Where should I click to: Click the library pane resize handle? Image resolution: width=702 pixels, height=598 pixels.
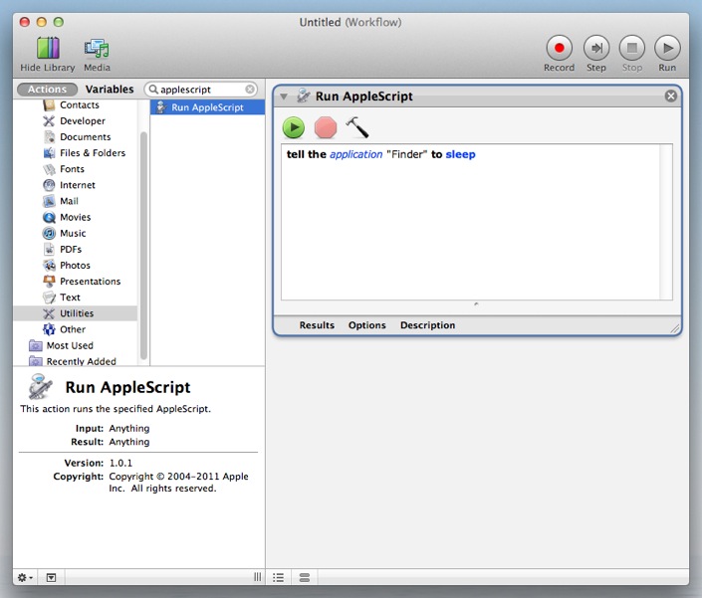[258, 577]
